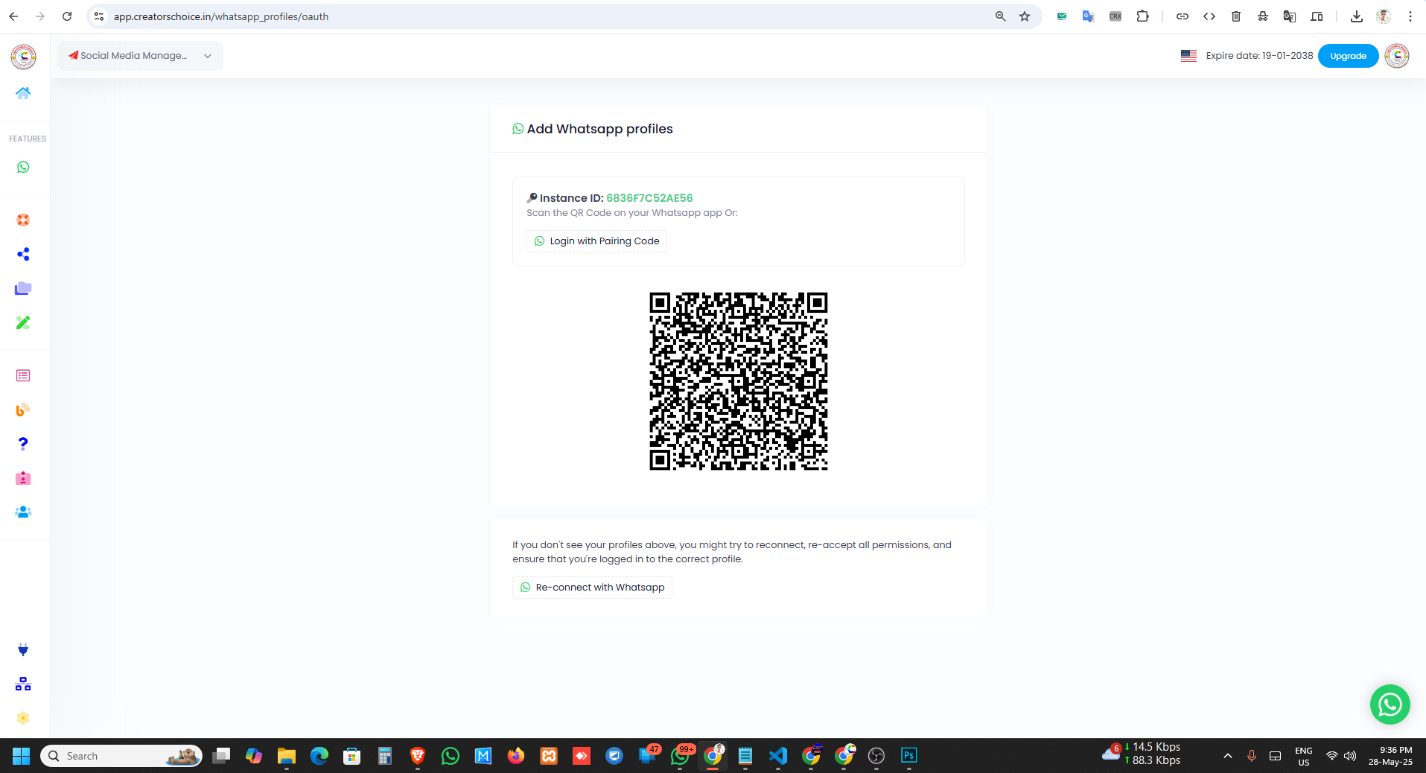Reload the page with the refresh icon
1426x773 pixels.
pos(67,16)
